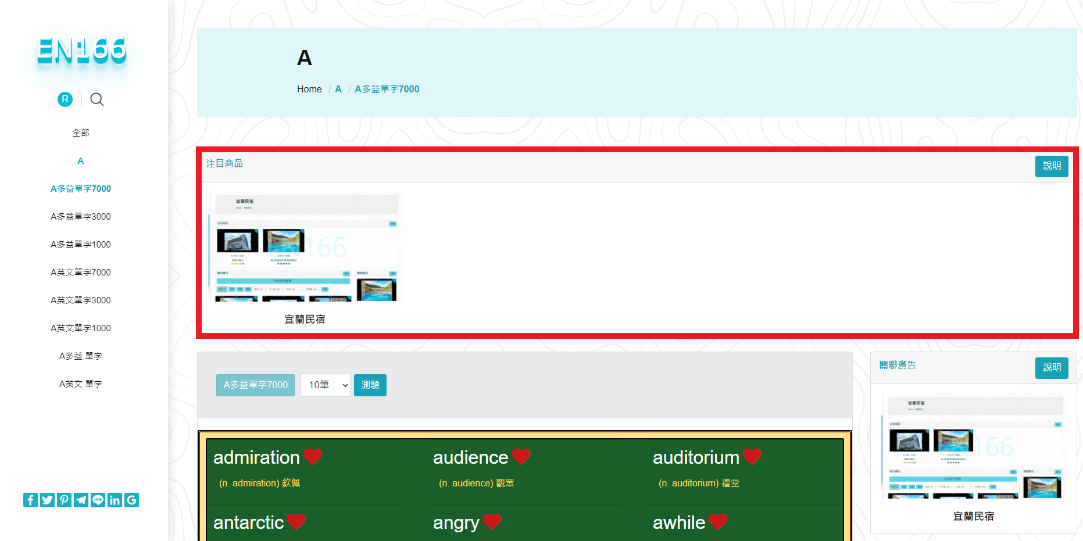Open A英文單字1000 in the sidebar
The image size is (1083, 541).
tap(81, 328)
